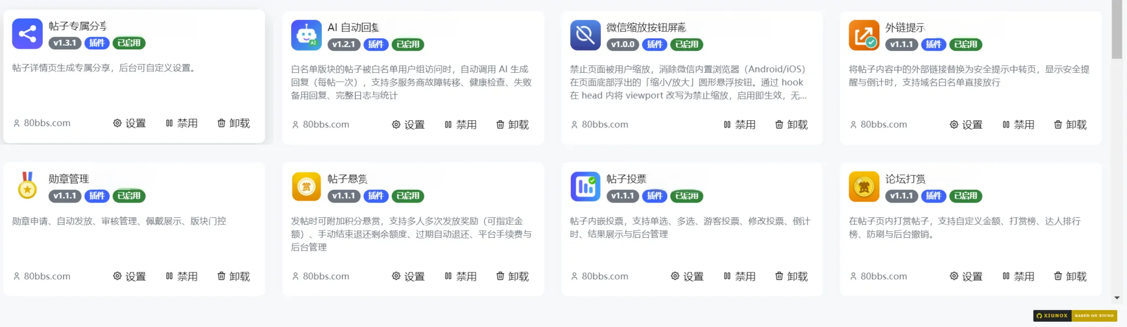Open 设置 for 帖子专属分享 plugin
The image size is (1127, 327).
click(129, 123)
